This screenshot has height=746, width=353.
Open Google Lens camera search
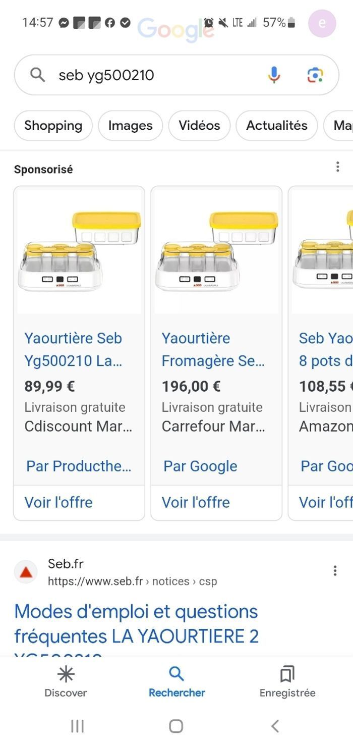click(315, 74)
